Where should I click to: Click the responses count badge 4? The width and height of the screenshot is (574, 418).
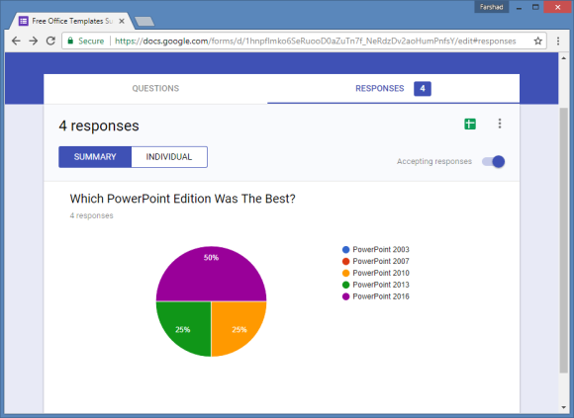pyautogui.click(x=423, y=88)
